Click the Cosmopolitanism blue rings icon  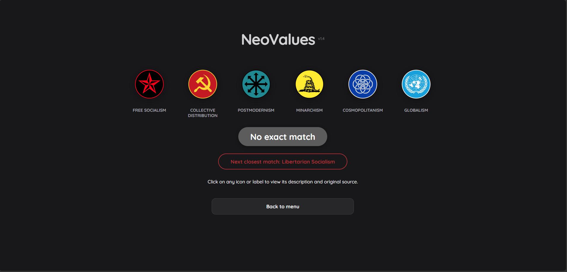pyautogui.click(x=363, y=84)
